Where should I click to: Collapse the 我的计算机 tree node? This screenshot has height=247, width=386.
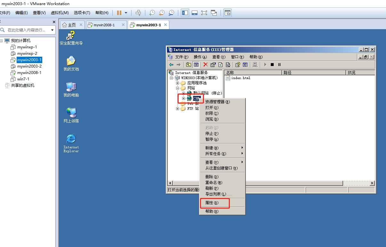pyautogui.click(x=1, y=41)
